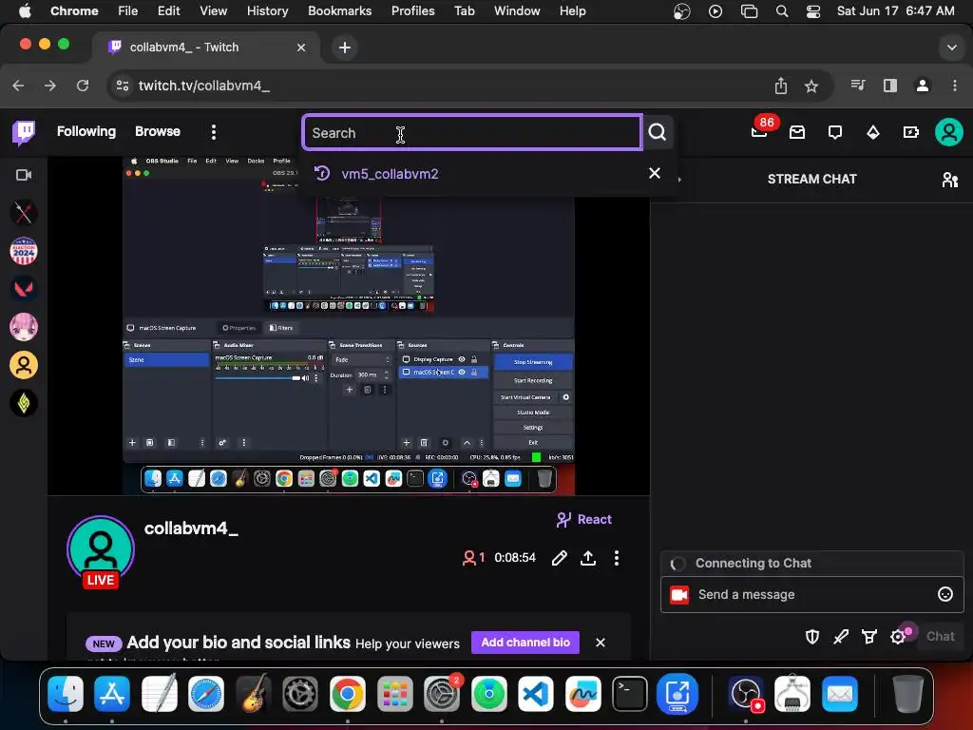973x730 pixels.
Task: Open the crossed-swords channel in sidebar
Action: (x=24, y=213)
